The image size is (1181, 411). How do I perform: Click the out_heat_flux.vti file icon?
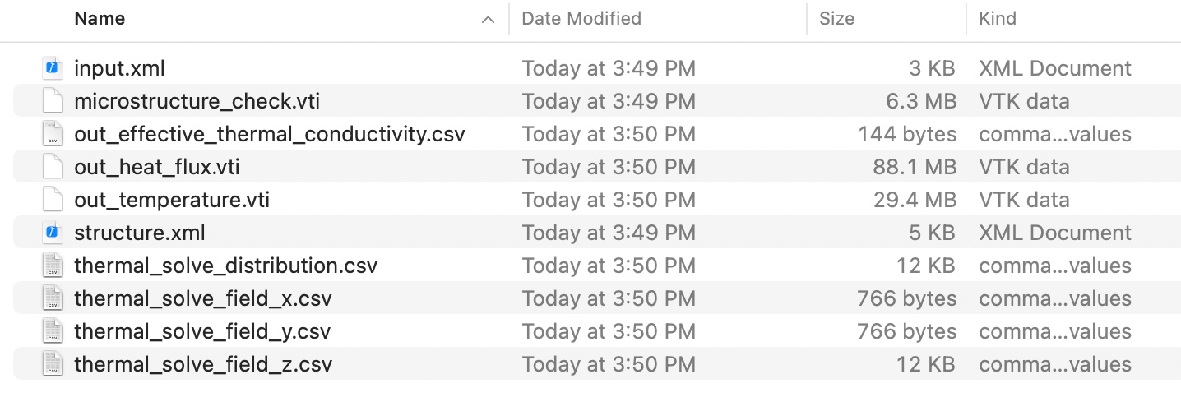pyautogui.click(x=53, y=167)
